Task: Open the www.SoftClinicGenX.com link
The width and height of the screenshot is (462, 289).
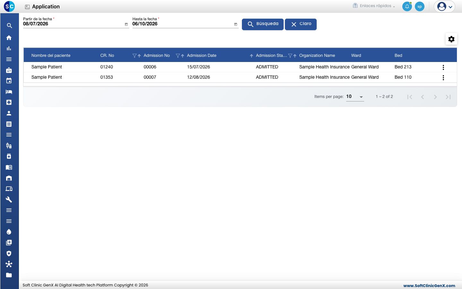Action: click(x=429, y=285)
